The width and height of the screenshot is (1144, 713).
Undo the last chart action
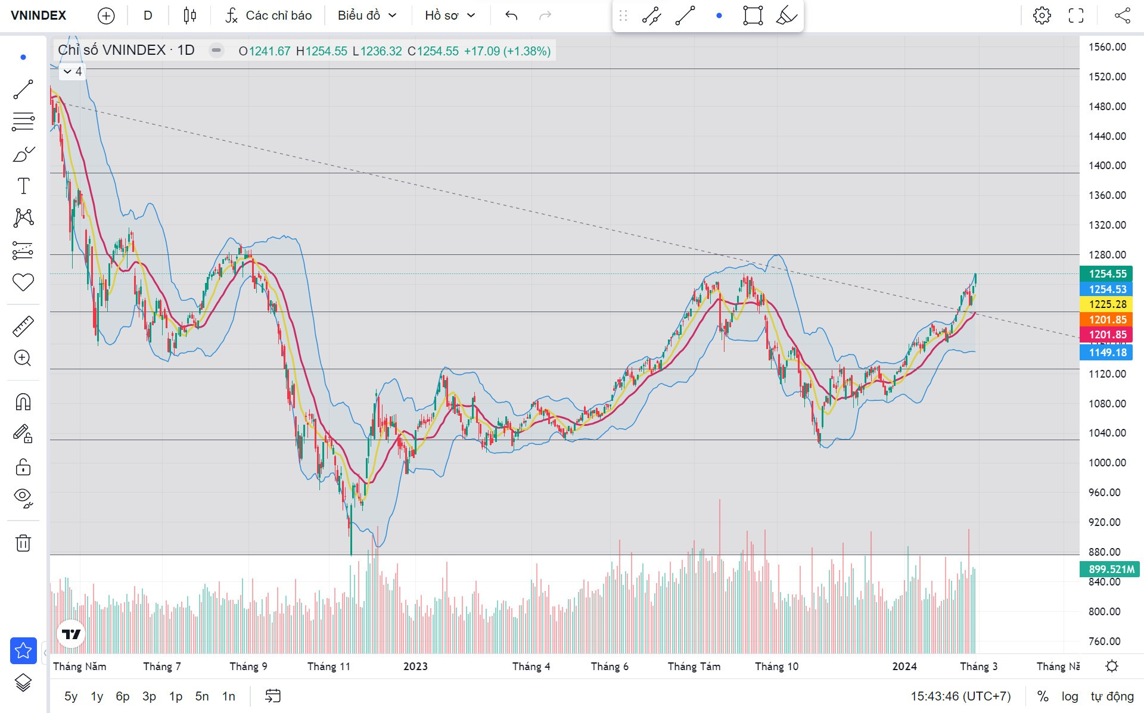pyautogui.click(x=511, y=15)
